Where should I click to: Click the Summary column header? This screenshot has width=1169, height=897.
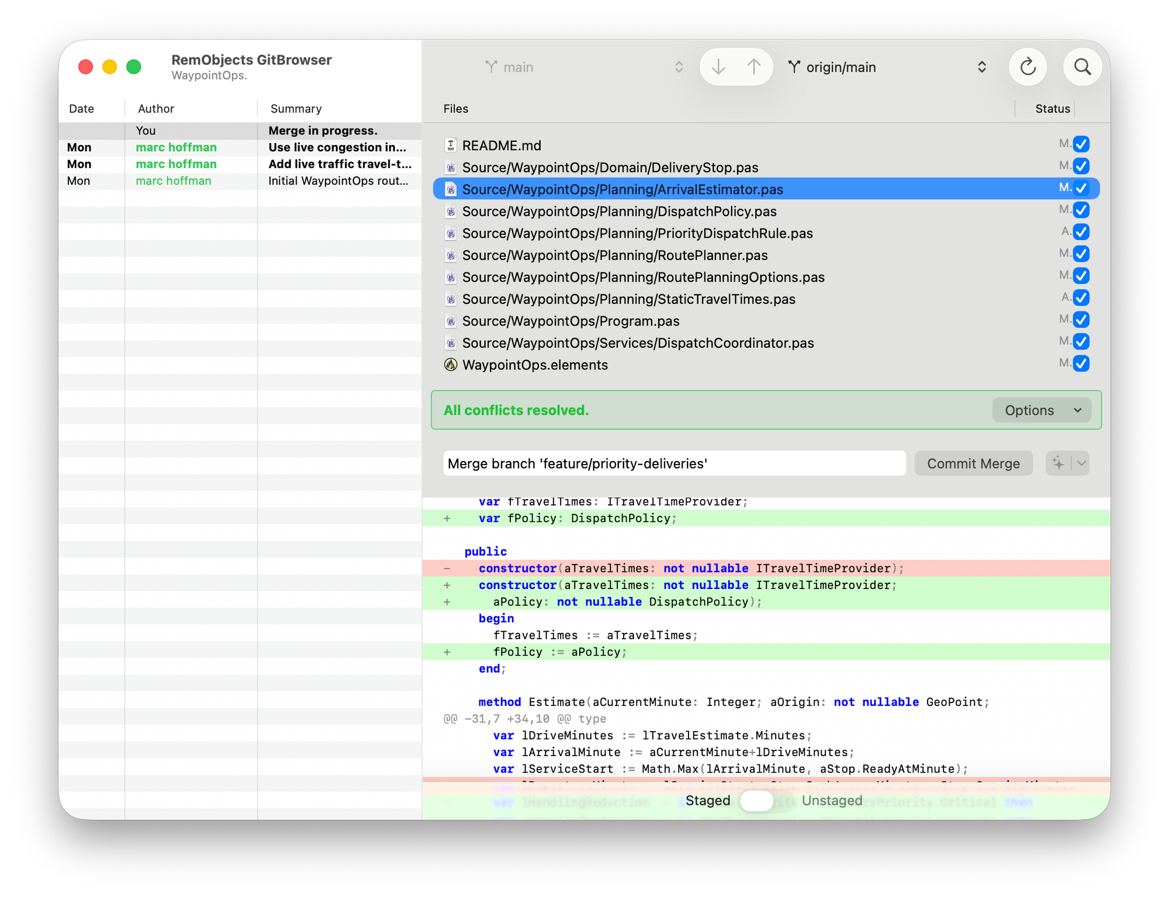point(296,109)
